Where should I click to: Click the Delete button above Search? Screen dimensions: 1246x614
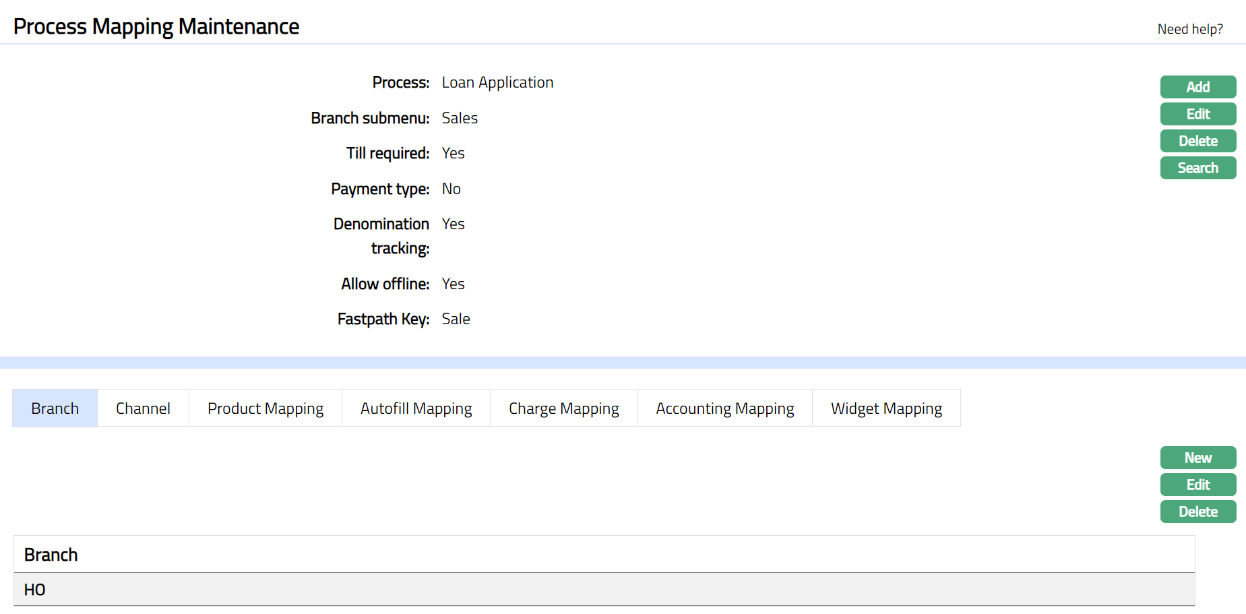[x=1197, y=141]
